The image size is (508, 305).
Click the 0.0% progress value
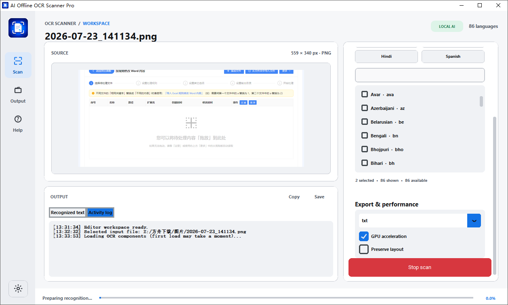tap(491, 298)
